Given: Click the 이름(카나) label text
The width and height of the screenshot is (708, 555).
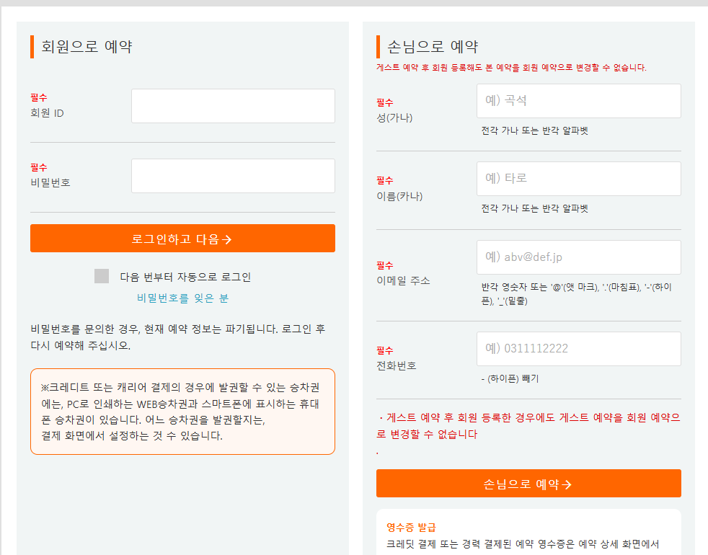Looking at the screenshot, I should [399, 197].
